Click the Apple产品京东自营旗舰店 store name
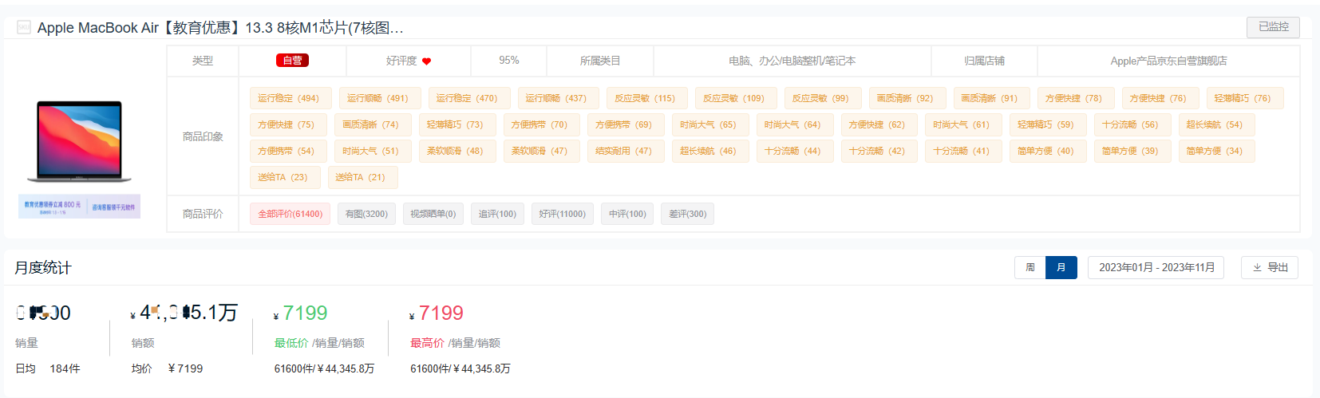This screenshot has width=1320, height=398. [x=1168, y=61]
